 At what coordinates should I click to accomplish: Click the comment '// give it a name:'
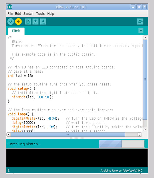pos(26,72)
